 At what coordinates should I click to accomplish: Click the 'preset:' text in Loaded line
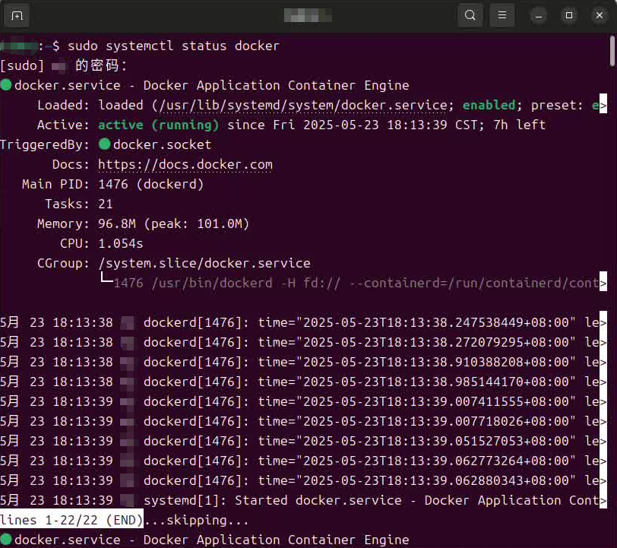pos(557,105)
